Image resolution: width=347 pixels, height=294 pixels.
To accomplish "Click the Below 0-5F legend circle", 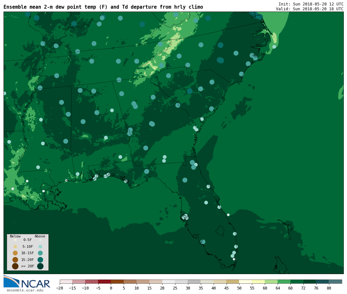I will [x=15, y=240].
